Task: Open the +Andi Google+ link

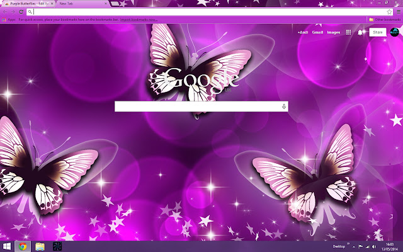Action: (x=302, y=32)
